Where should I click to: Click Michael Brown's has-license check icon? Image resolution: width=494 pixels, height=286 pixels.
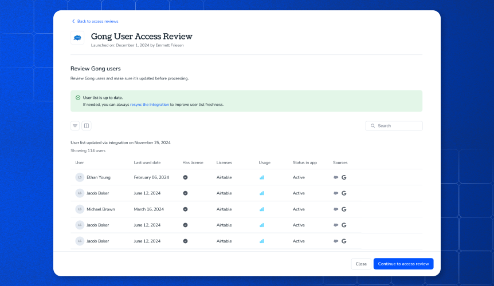pos(185,209)
